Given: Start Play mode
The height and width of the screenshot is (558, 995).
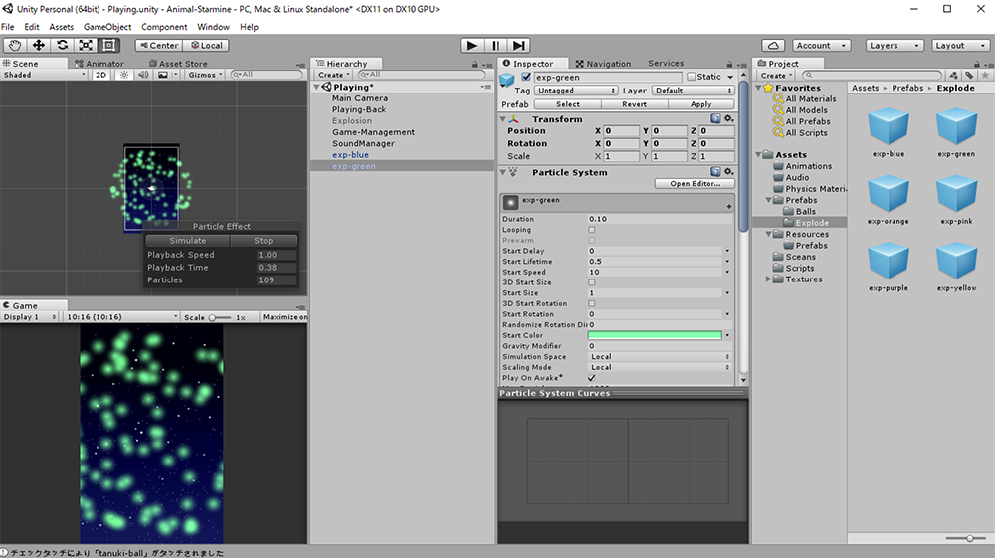Looking at the screenshot, I should [x=471, y=45].
